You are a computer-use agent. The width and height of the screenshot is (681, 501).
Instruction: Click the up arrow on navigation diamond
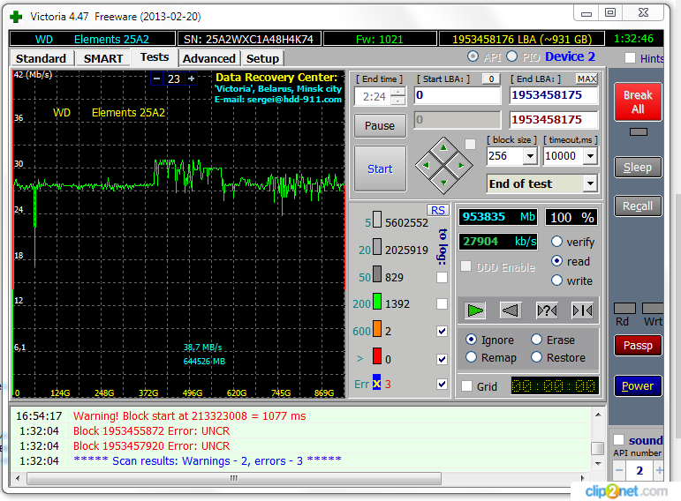point(444,146)
